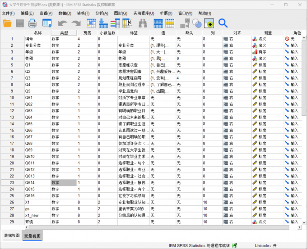Click the undo arrow in toolbar
This screenshot has width=307, height=249.
point(62,23)
